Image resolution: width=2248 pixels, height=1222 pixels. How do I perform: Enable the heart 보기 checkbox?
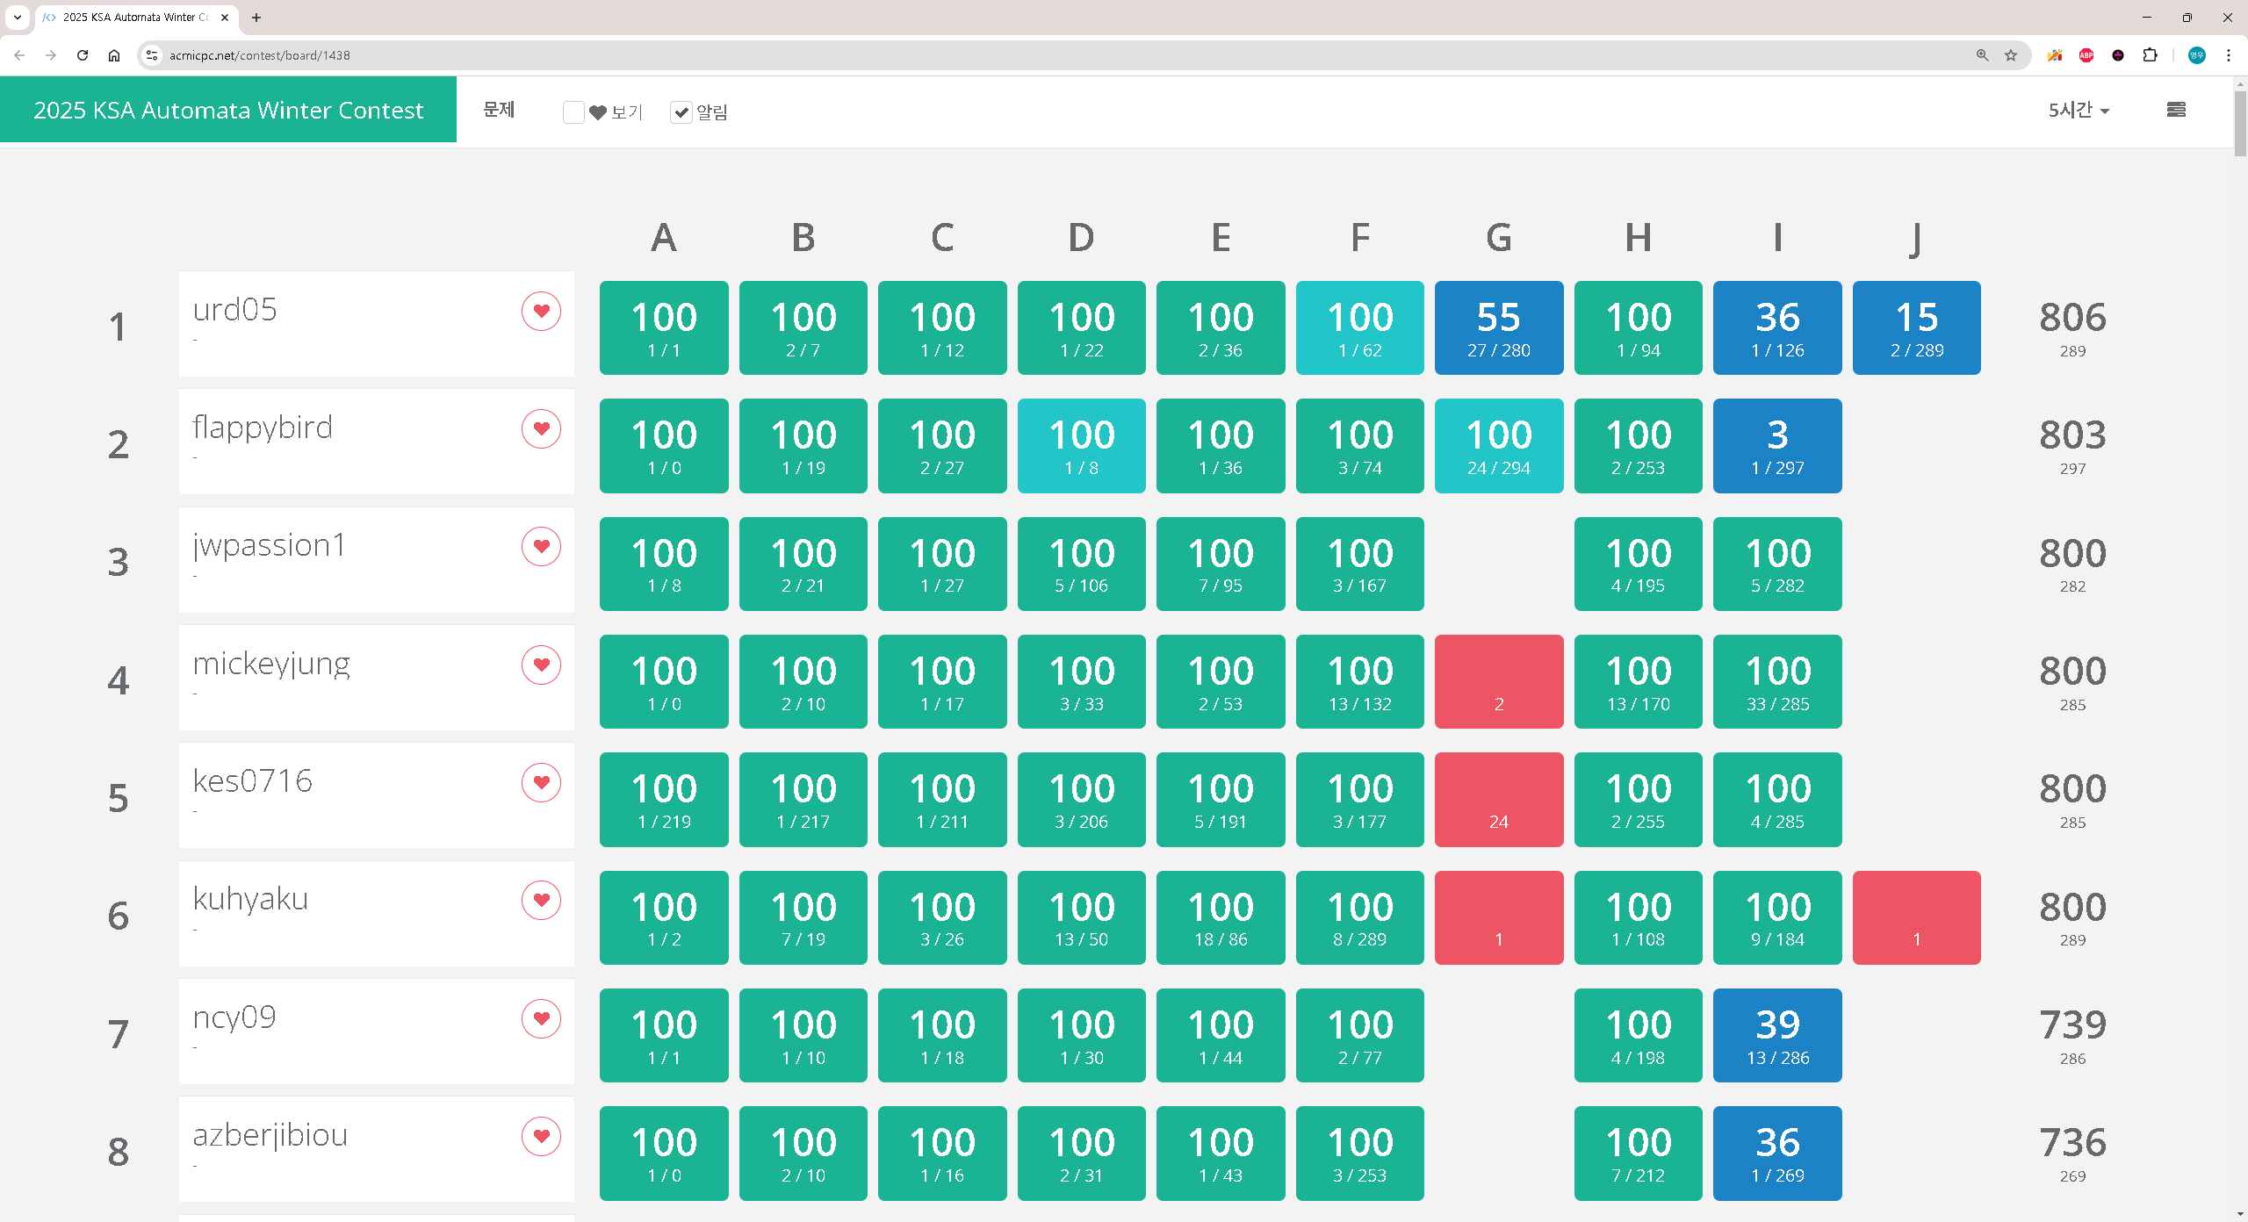573,112
